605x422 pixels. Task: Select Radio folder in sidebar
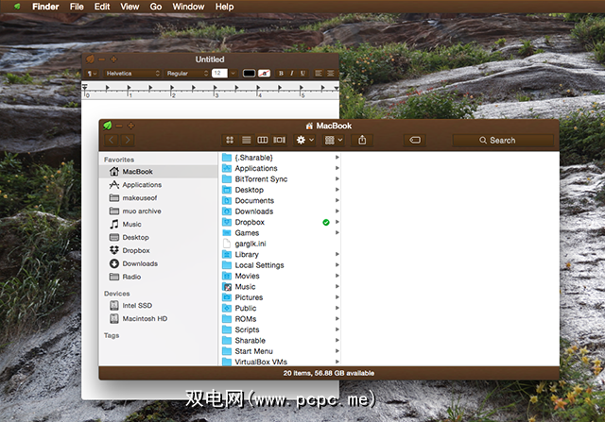click(158, 277)
